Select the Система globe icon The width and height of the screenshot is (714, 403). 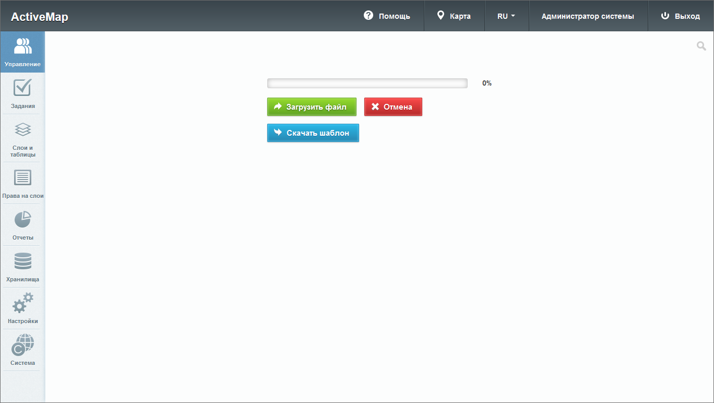(x=22, y=345)
